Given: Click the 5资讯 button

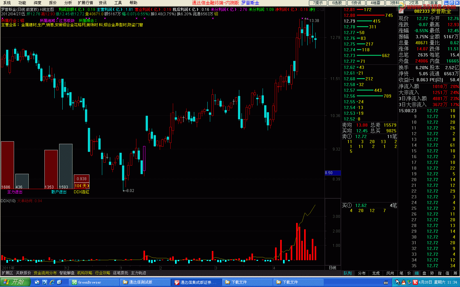Looking at the screenshot, I should click(356, 3).
